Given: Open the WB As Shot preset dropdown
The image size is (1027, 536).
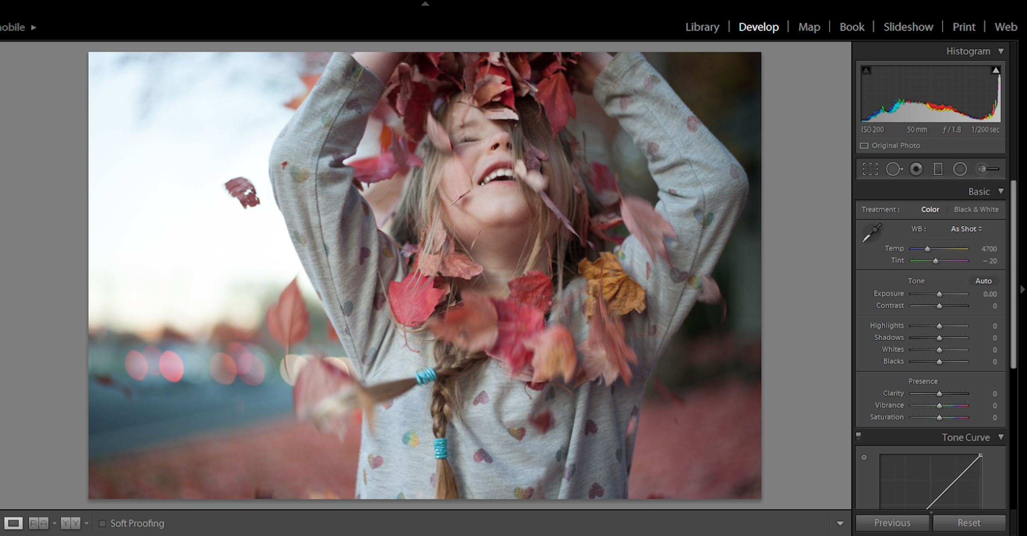Looking at the screenshot, I should click(966, 229).
